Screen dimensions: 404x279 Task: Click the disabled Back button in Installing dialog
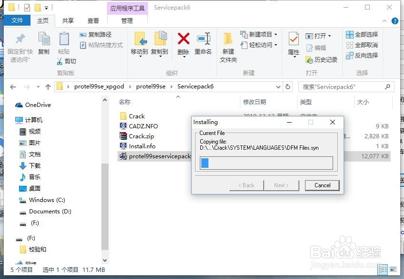tap(246, 185)
